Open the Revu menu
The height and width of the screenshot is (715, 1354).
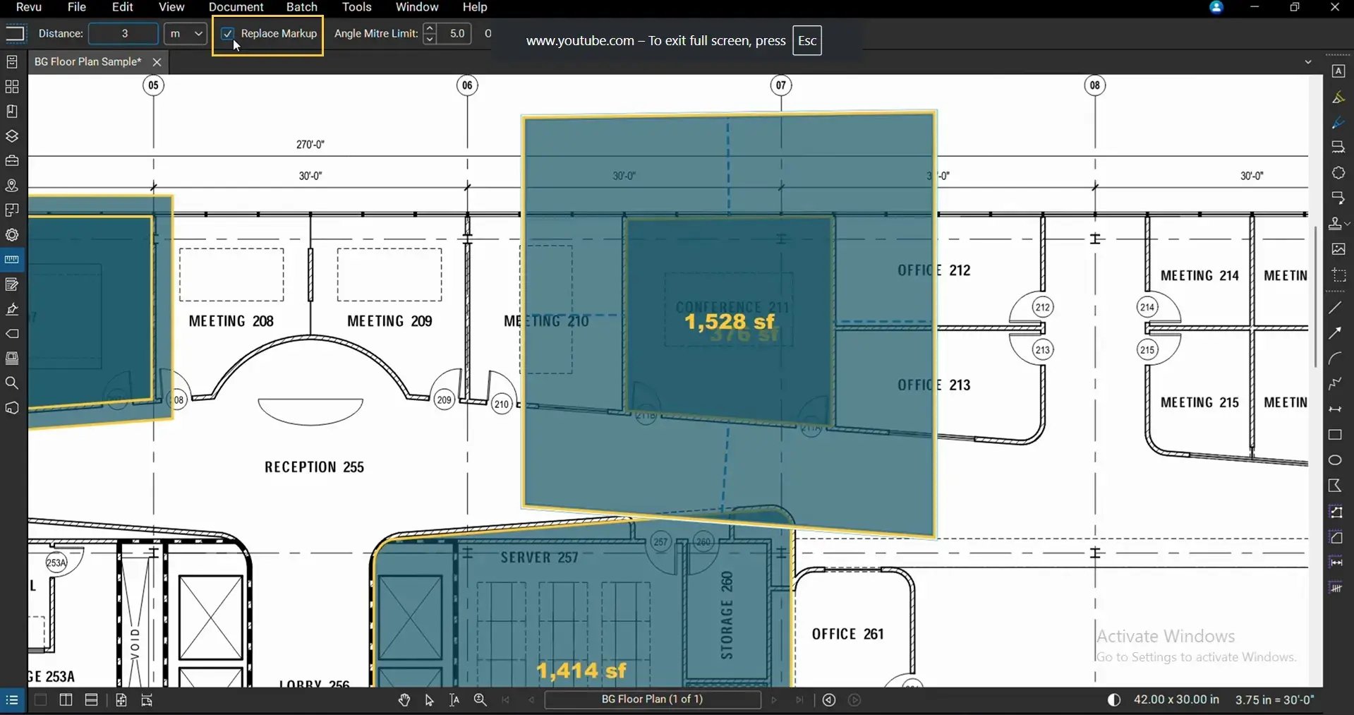click(x=29, y=7)
